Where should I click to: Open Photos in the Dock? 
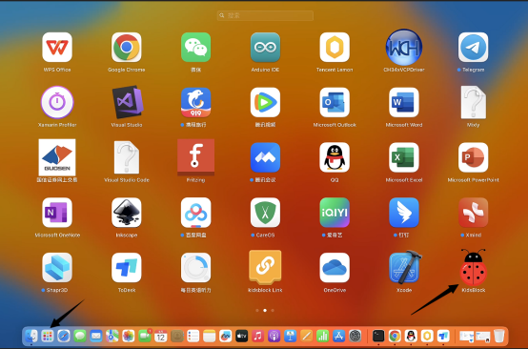[x=129, y=336]
